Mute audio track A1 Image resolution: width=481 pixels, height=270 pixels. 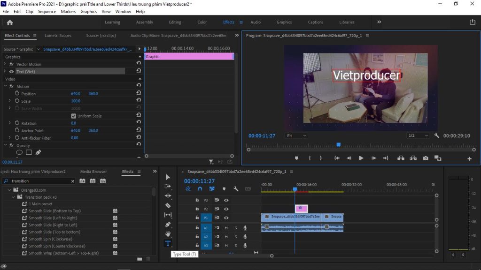click(x=226, y=228)
